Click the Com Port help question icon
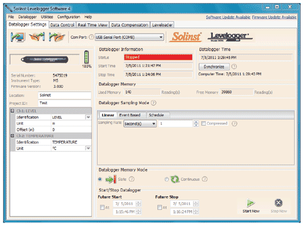The width and height of the screenshot is (305, 228). coord(91,37)
